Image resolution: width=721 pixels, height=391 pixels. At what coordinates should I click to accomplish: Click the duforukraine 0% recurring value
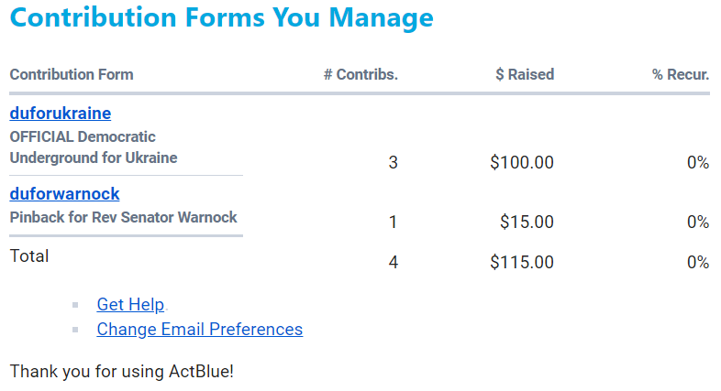pyautogui.click(x=698, y=163)
